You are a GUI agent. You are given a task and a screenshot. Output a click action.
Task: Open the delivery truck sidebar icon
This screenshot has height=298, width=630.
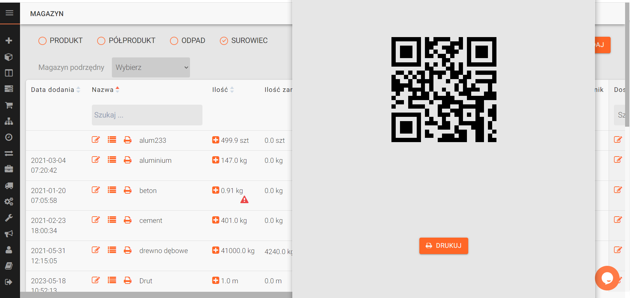(x=9, y=186)
